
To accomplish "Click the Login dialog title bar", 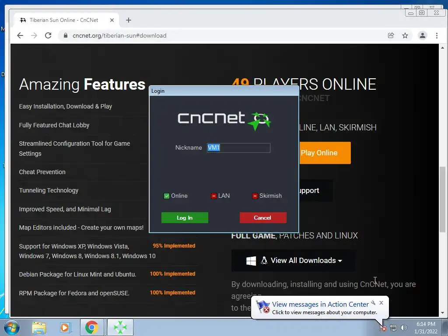I will (224, 91).
